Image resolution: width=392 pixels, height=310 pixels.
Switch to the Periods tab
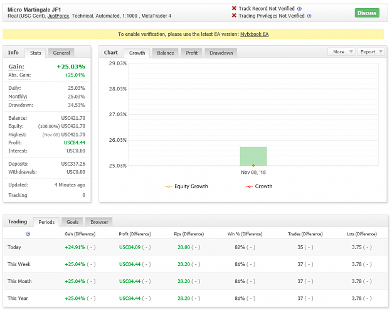pyautogui.click(x=46, y=222)
